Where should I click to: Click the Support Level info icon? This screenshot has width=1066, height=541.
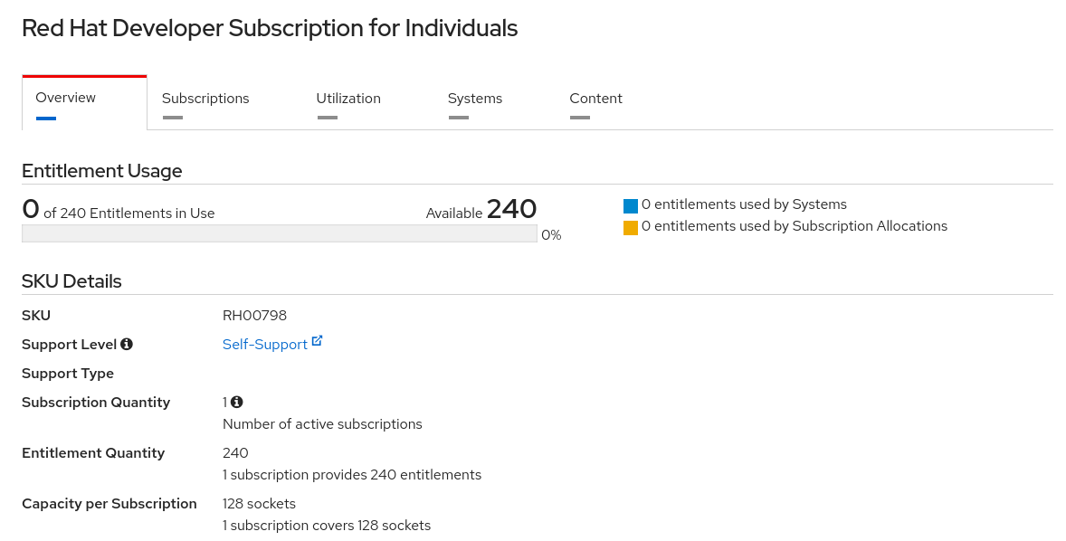[x=127, y=345]
